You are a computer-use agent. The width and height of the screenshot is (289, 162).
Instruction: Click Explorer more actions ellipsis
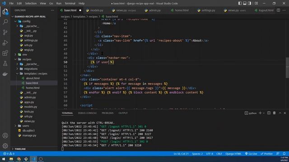point(52,10)
